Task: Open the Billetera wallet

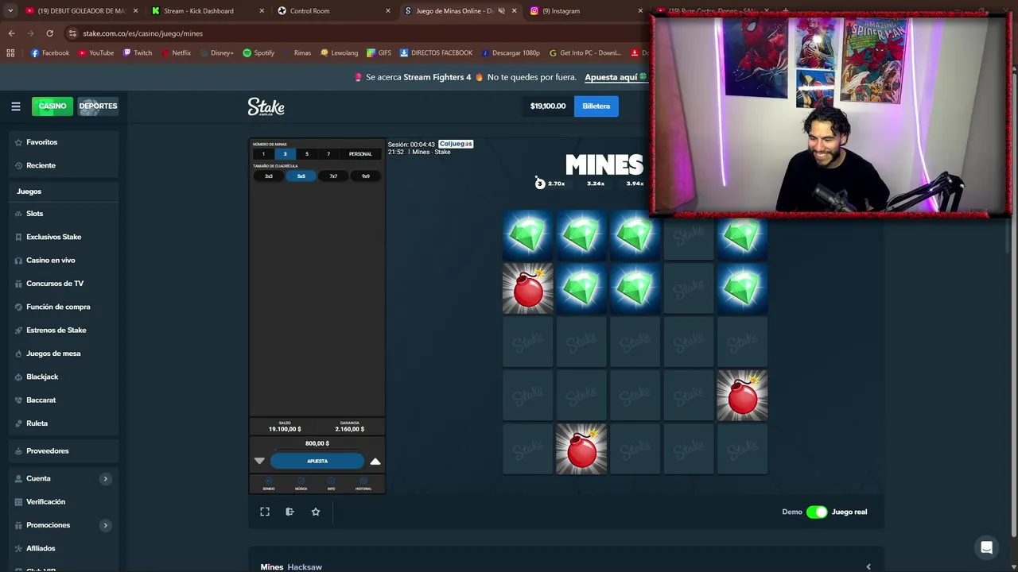Action: click(596, 106)
